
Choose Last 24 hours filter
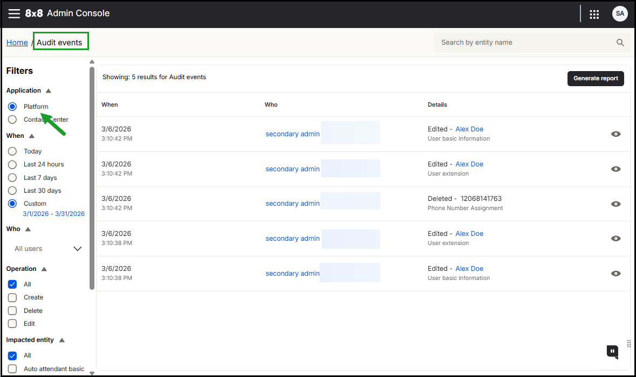click(12, 164)
